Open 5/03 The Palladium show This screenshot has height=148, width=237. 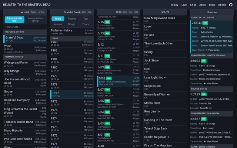(x=118, y=127)
